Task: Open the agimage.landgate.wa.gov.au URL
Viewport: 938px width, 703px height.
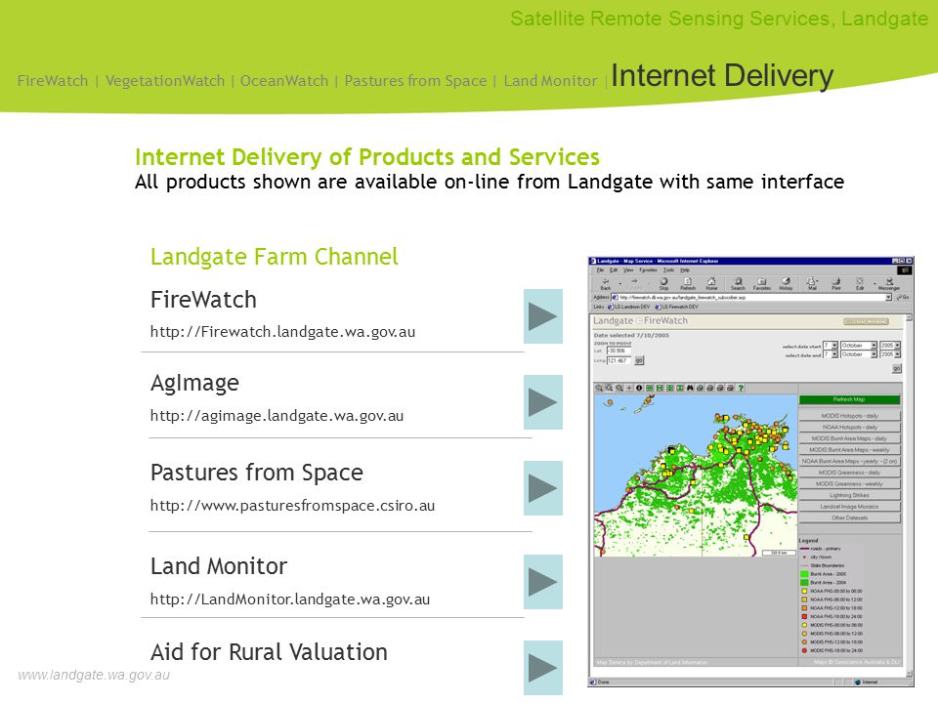Action: (277, 416)
